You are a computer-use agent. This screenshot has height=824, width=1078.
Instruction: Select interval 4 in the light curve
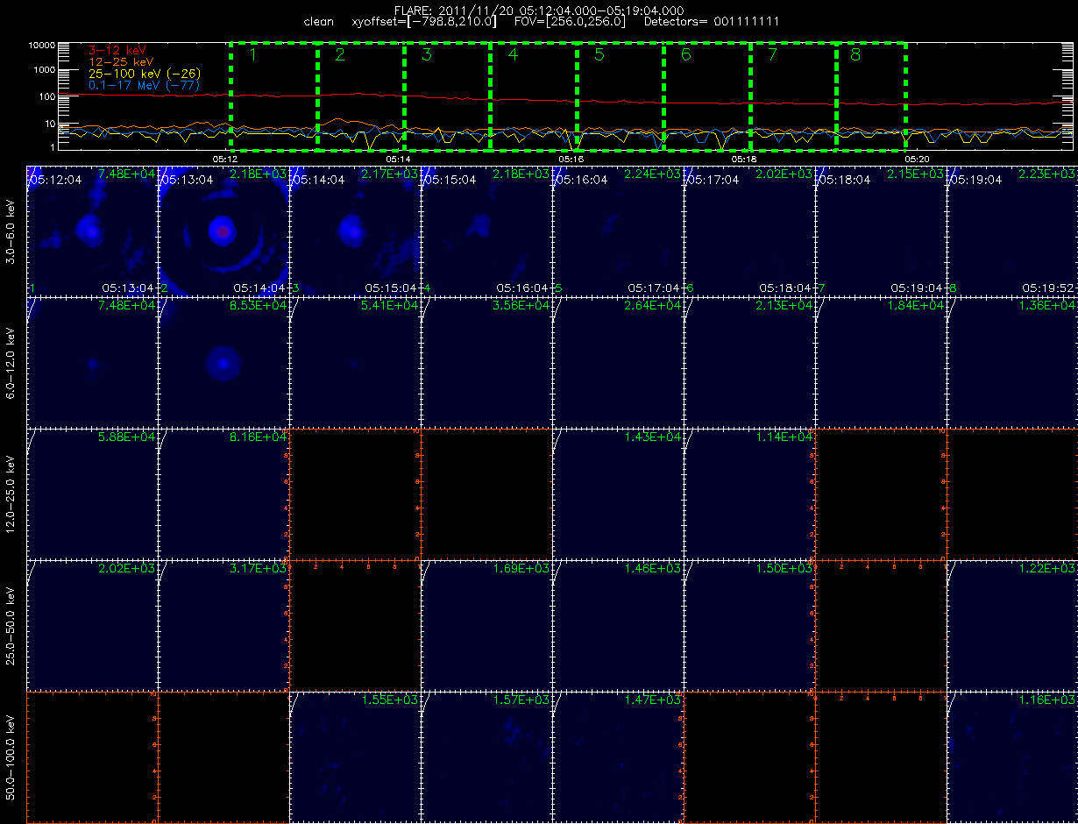(533, 96)
